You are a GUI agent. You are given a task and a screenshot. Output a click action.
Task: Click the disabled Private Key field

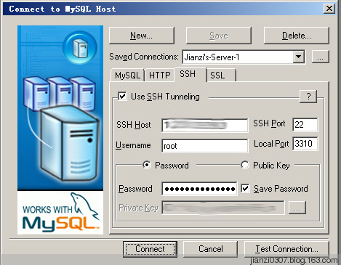pyautogui.click(x=223, y=208)
